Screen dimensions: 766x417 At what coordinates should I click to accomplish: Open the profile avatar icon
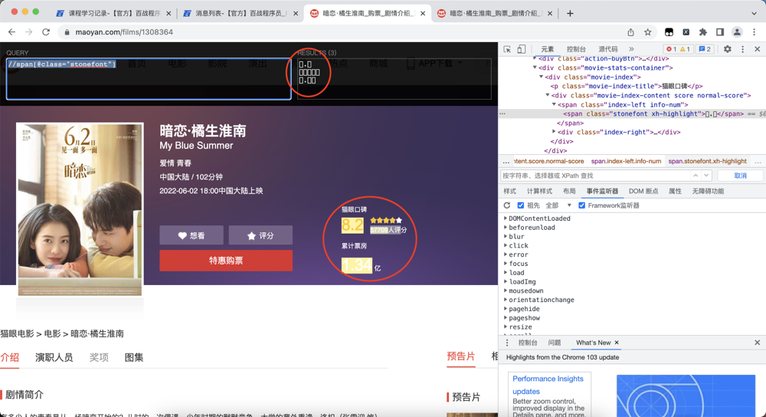click(x=737, y=32)
